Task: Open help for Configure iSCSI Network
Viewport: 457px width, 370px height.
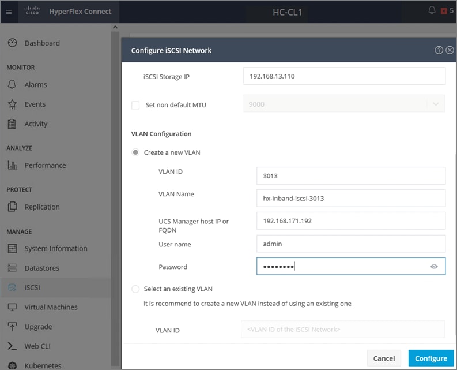Action: click(439, 50)
